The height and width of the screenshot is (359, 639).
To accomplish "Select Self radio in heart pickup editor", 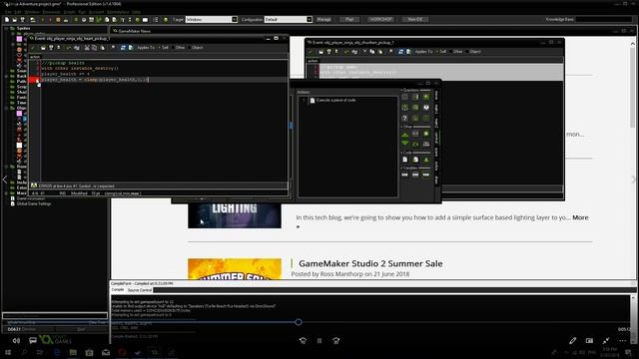I will point(164,48).
